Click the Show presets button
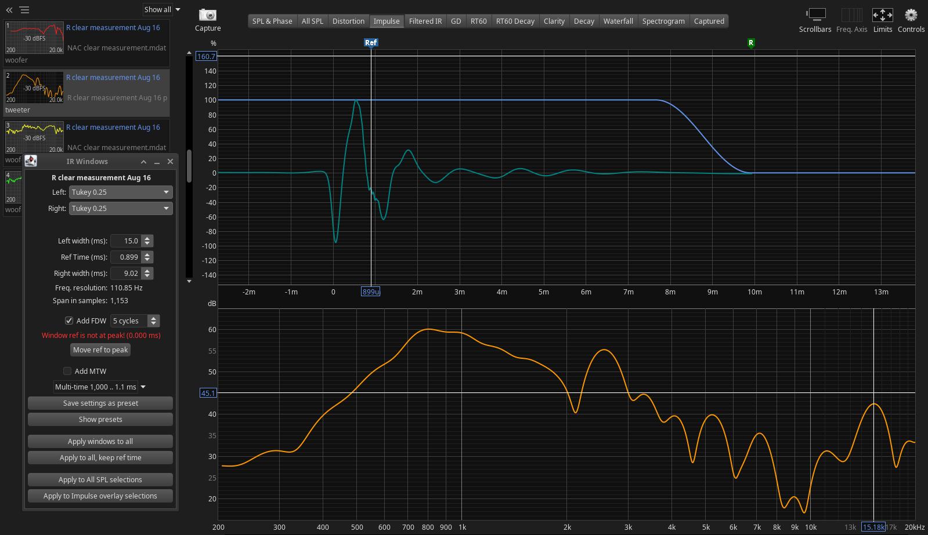Viewport: 928px width, 535px height. tap(100, 419)
